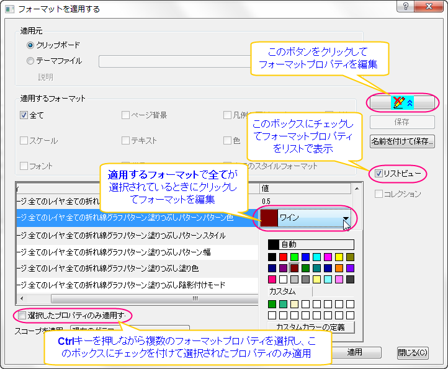Click the list's scroll up arrow
Screen dimensions: 448x369
click(357, 189)
